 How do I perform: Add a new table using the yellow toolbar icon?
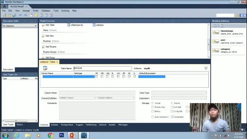coord(36,15)
